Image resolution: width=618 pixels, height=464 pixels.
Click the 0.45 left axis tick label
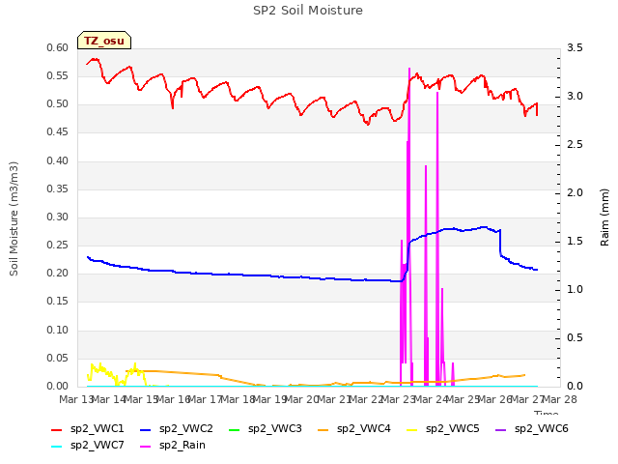pyautogui.click(x=58, y=132)
